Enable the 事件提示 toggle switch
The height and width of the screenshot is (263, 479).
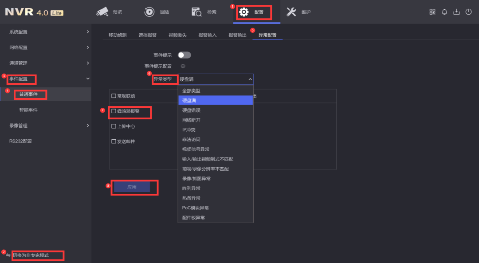point(184,55)
